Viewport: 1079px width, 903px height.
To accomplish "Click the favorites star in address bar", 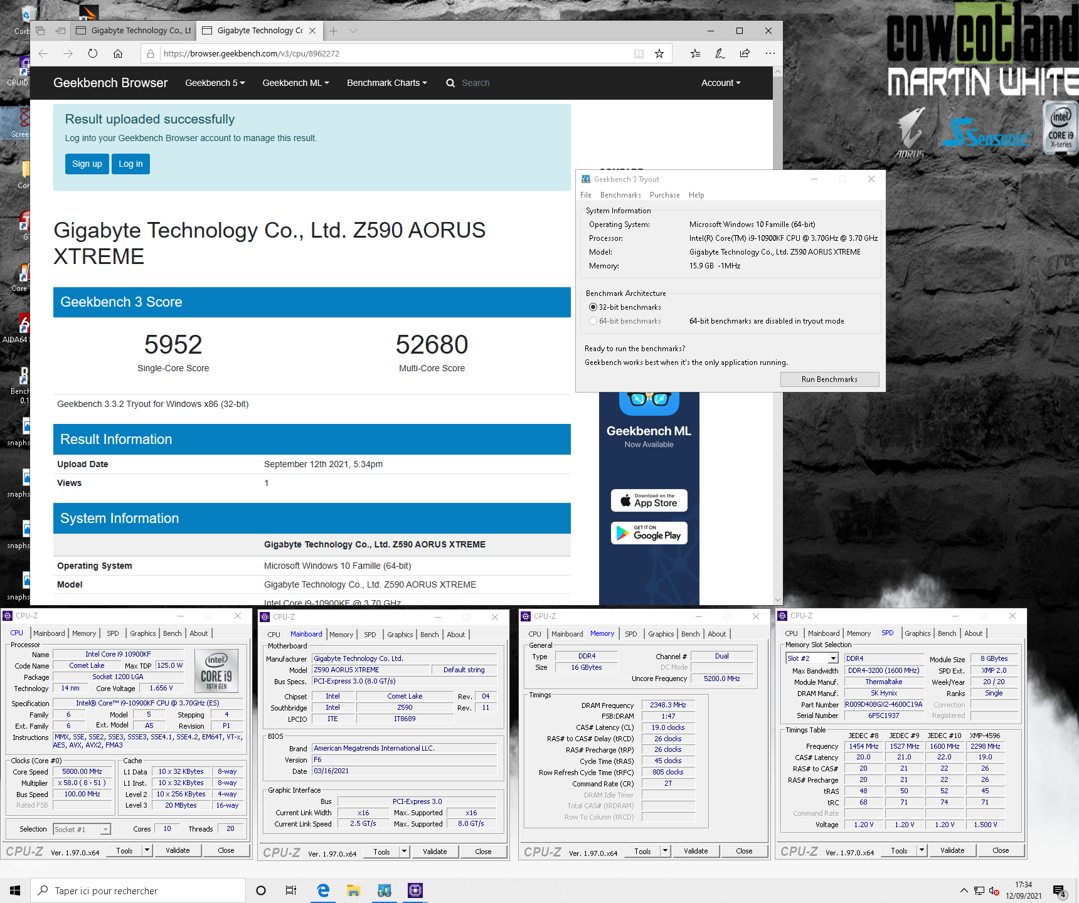I will pos(659,54).
